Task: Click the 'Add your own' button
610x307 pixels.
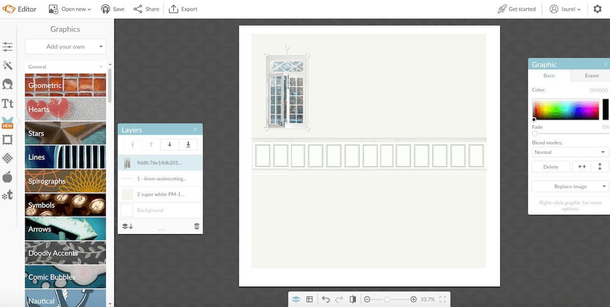Action: pos(65,46)
